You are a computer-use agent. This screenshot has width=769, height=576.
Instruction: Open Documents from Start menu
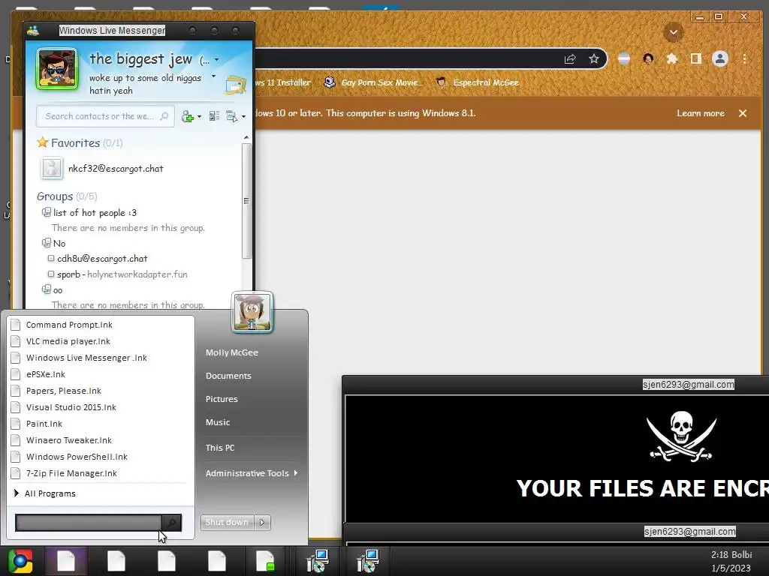tap(228, 376)
